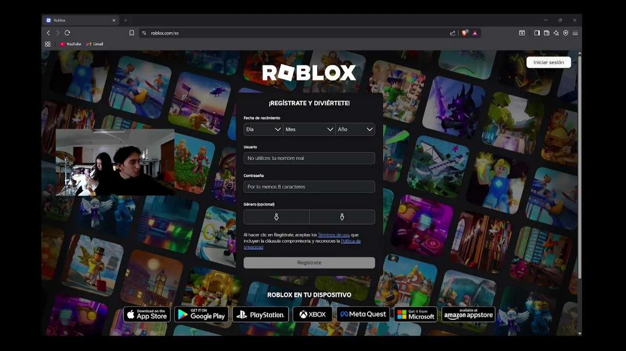
Task: Open the browser hamburger menu
Action: click(x=575, y=33)
